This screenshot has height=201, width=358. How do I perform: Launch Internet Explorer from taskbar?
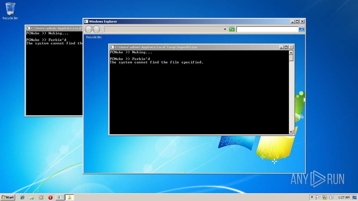[x=22, y=197]
